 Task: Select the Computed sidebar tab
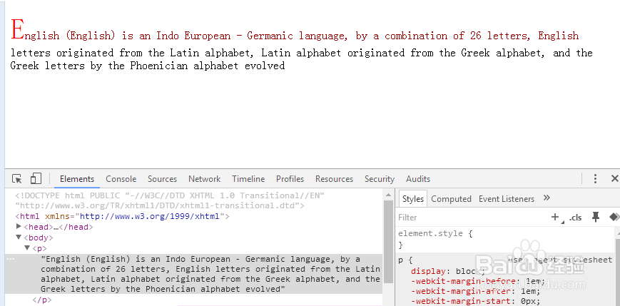(451, 199)
